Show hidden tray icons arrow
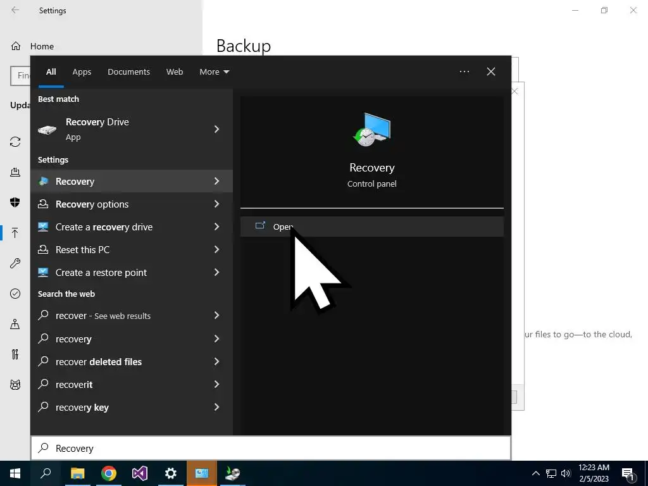648x486 pixels. click(535, 473)
